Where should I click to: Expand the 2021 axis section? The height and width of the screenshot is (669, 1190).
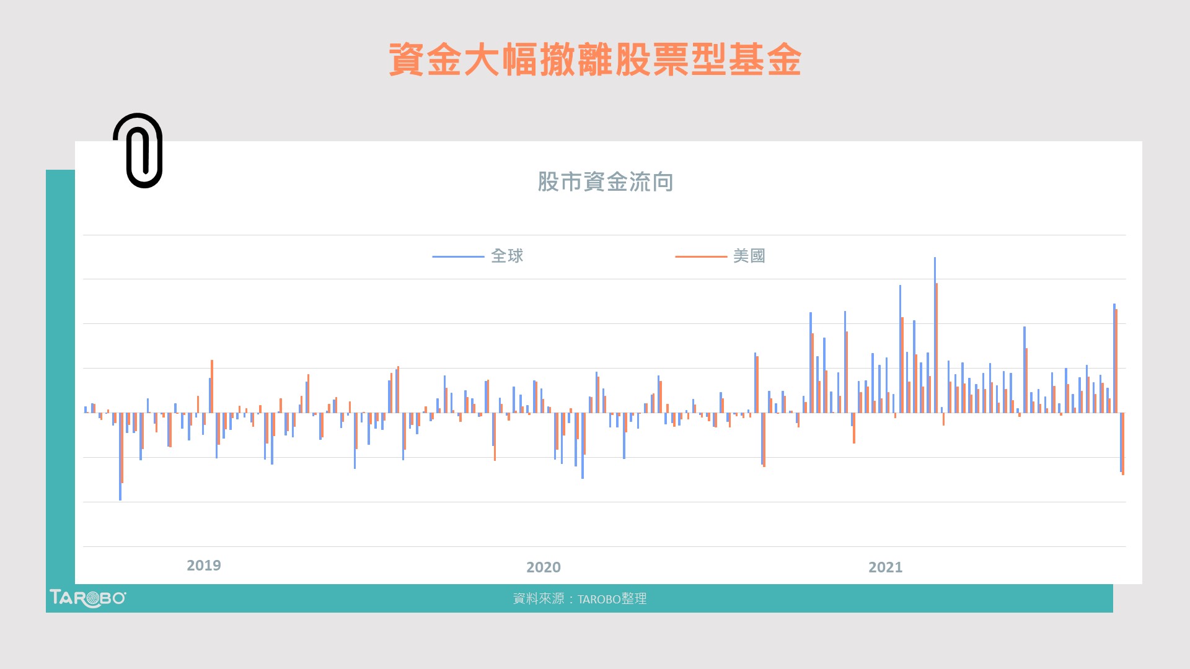(886, 567)
